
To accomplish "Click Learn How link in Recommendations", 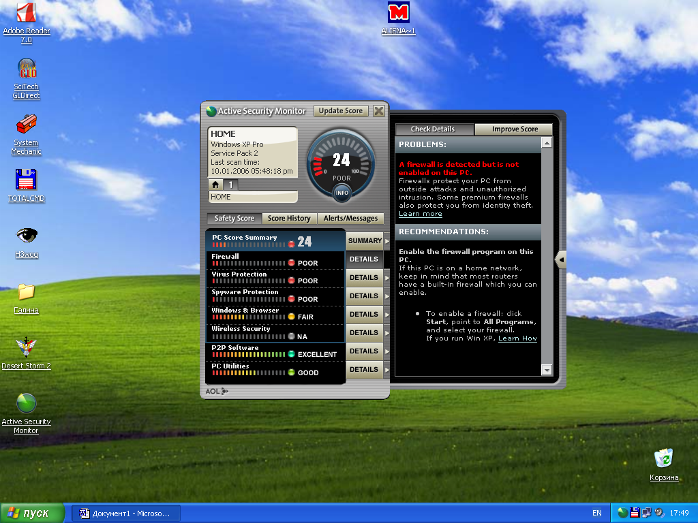I will point(517,338).
